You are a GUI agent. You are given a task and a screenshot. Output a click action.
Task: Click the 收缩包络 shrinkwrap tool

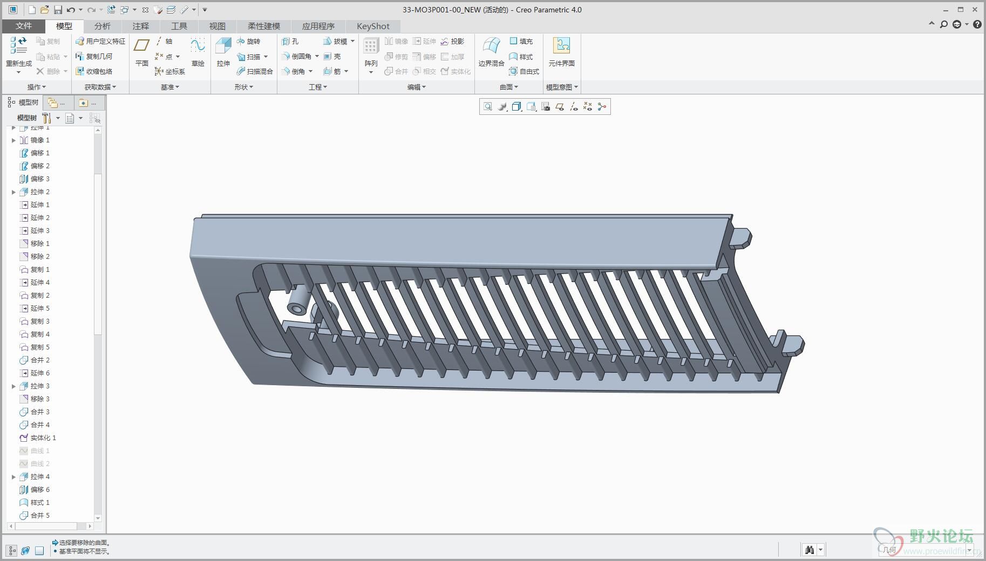pos(94,71)
